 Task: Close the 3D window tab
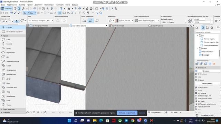point(106,25)
